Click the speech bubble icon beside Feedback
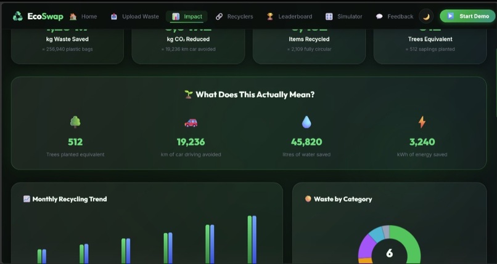Image resolution: width=497 pixels, height=264 pixels. point(379,17)
